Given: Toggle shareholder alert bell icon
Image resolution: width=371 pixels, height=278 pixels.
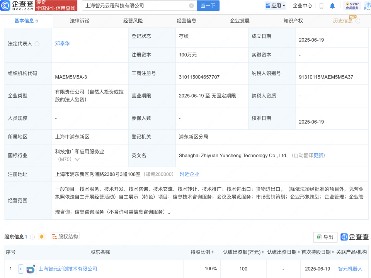Looking at the screenshot, I should click(42, 237).
